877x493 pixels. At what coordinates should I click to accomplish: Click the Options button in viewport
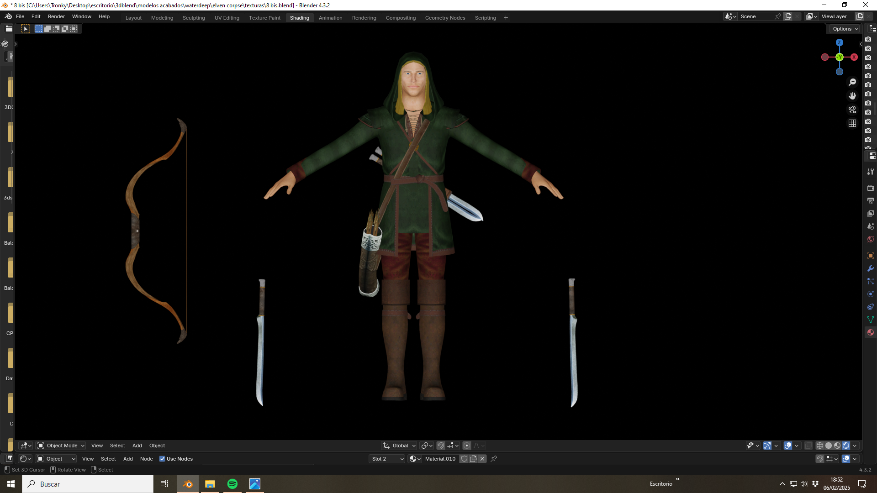pyautogui.click(x=845, y=29)
